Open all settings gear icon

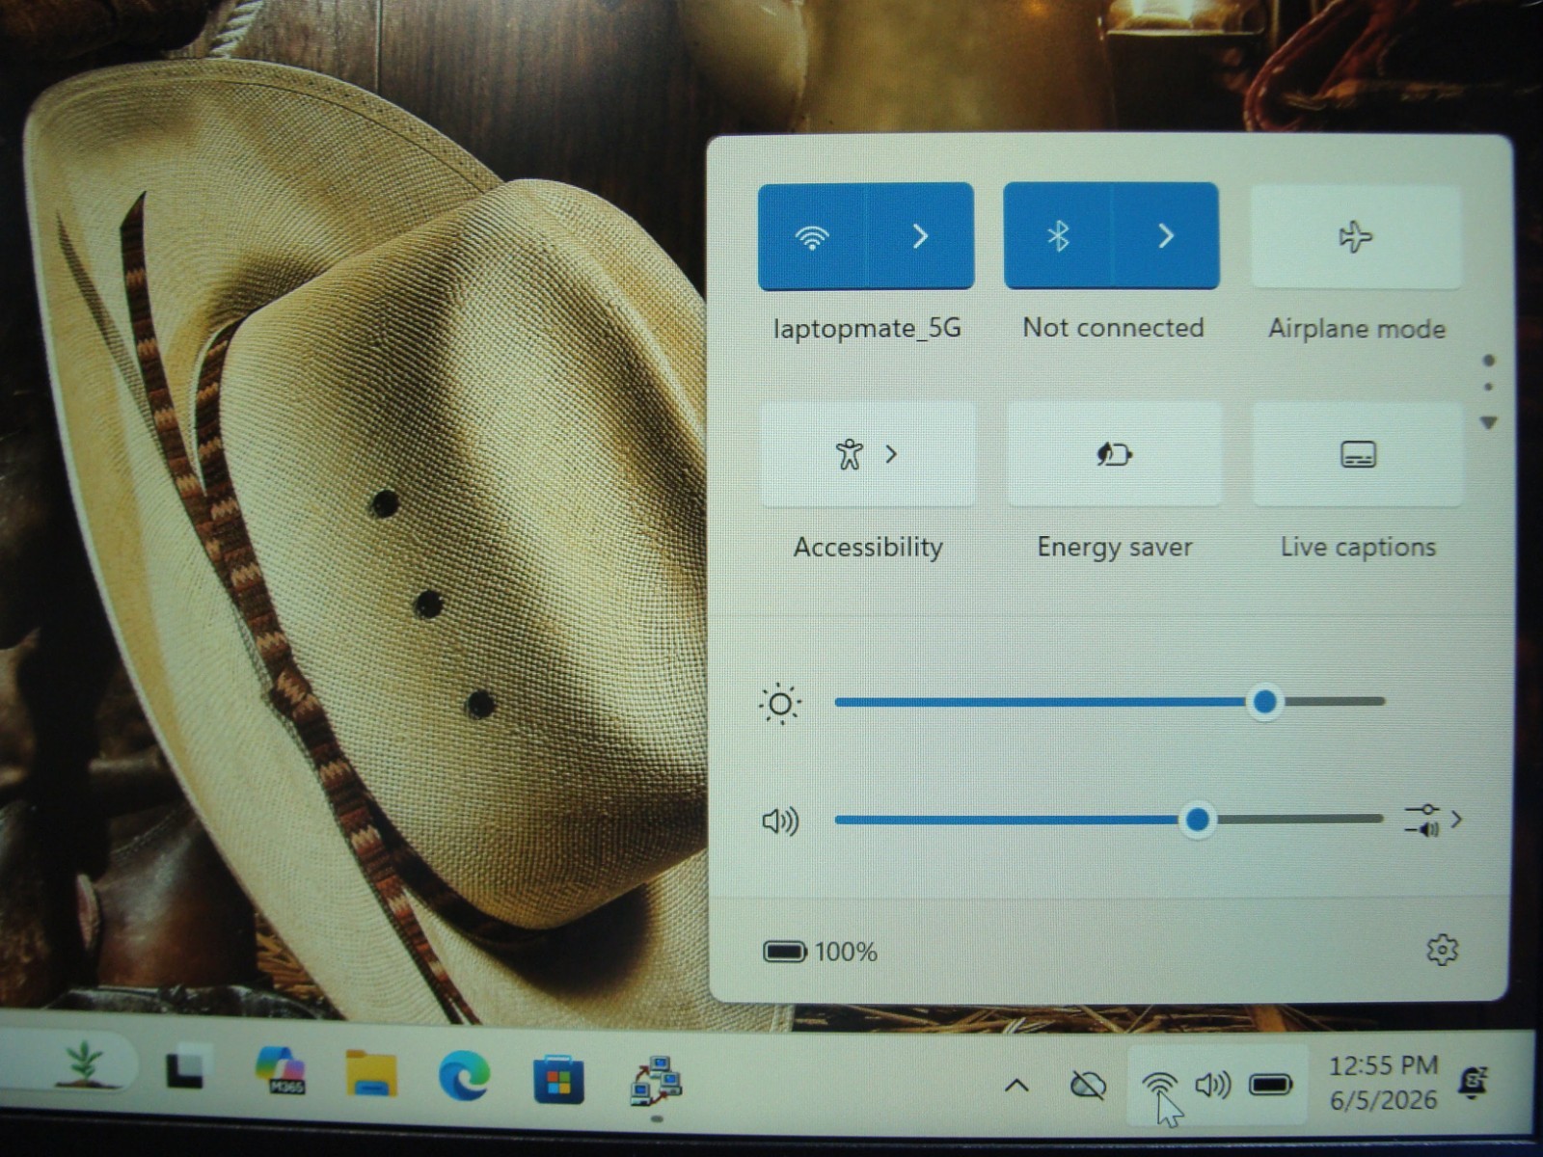[x=1442, y=951]
